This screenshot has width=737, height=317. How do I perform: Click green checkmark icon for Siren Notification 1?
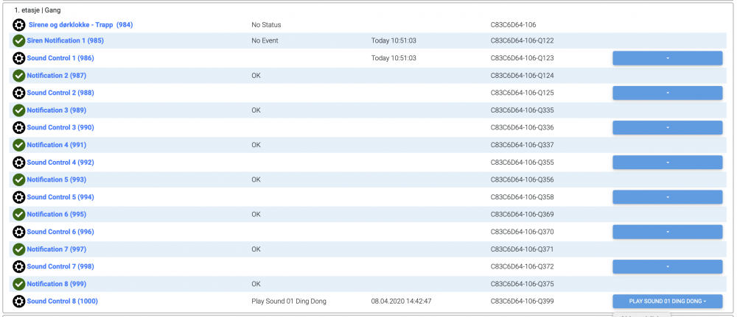pyautogui.click(x=19, y=41)
